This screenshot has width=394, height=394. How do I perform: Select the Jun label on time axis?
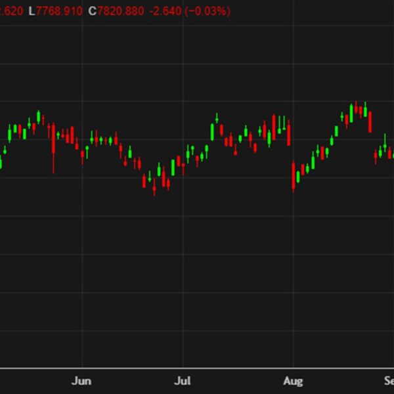coord(81,381)
